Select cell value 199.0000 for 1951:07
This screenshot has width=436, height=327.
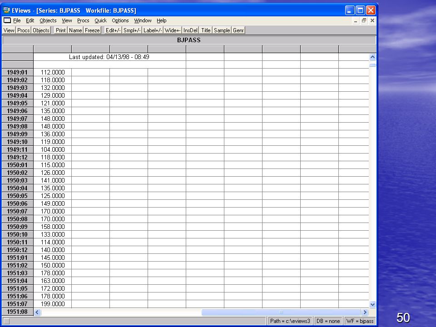point(53,304)
